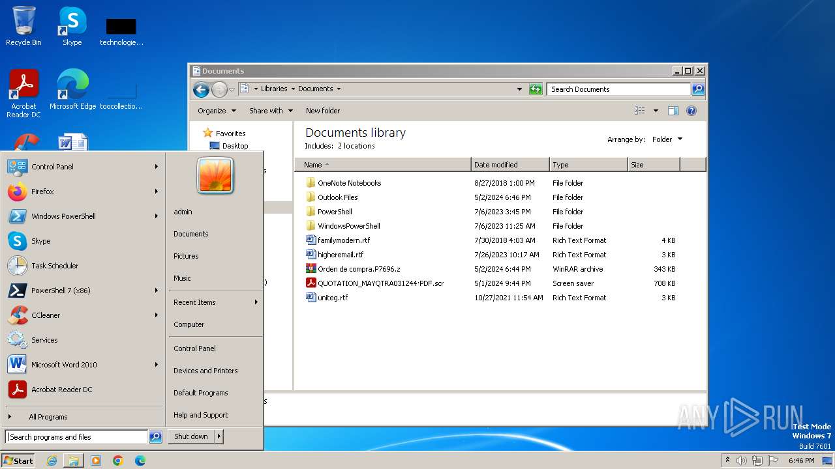The height and width of the screenshot is (469, 835).
Task: Open Acrobat Reader DC desktop shortcut
Action: pos(23,93)
